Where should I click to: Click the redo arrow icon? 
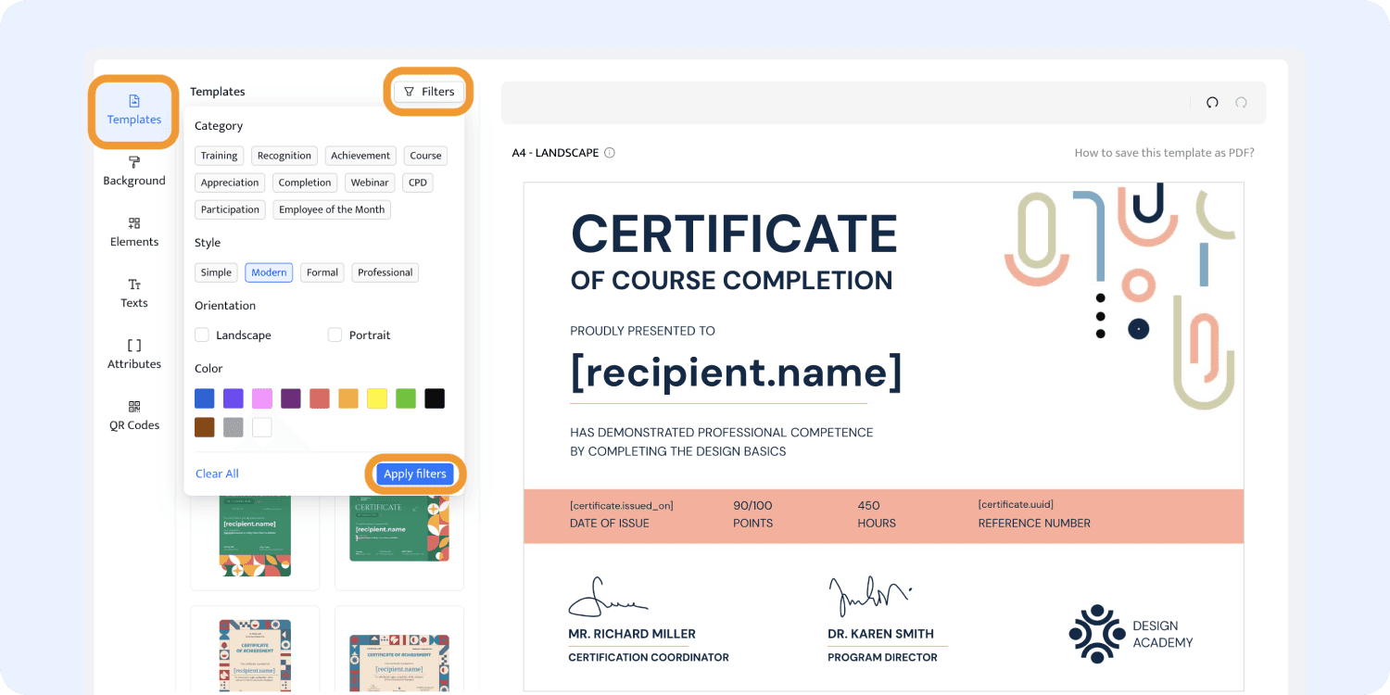point(1241,103)
